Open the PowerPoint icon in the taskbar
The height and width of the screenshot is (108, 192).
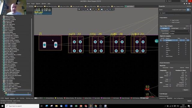pyautogui.click(x=81, y=106)
